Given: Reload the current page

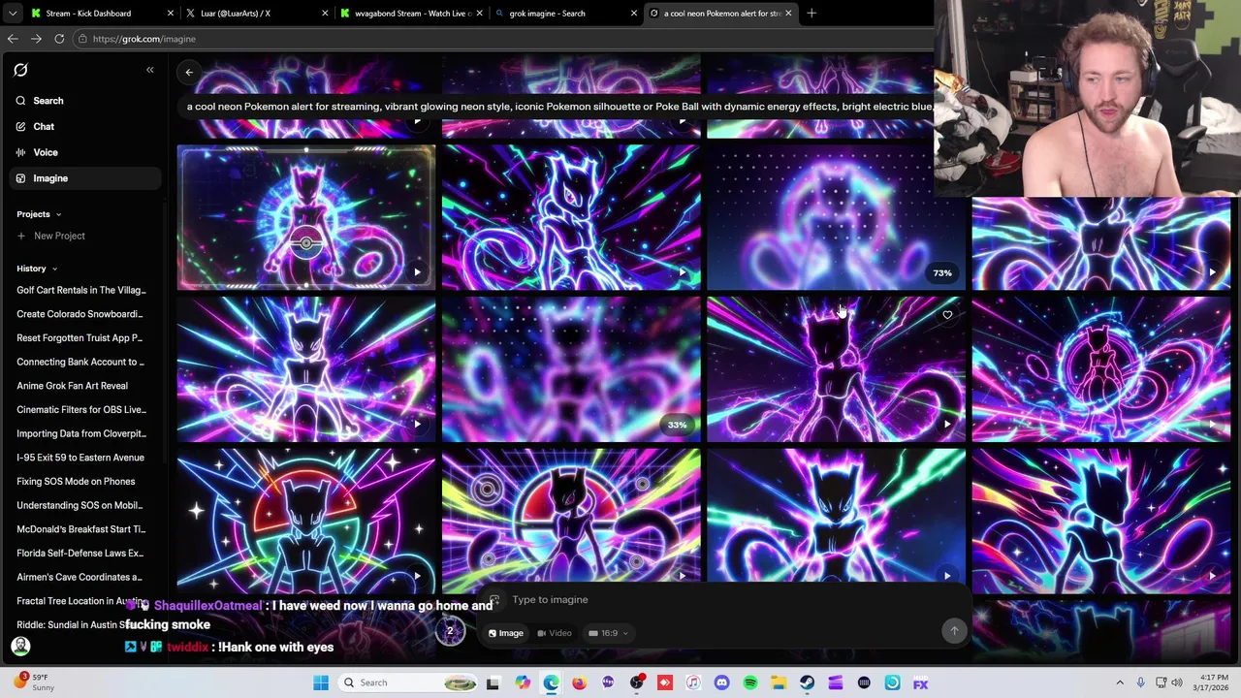Looking at the screenshot, I should tap(59, 39).
